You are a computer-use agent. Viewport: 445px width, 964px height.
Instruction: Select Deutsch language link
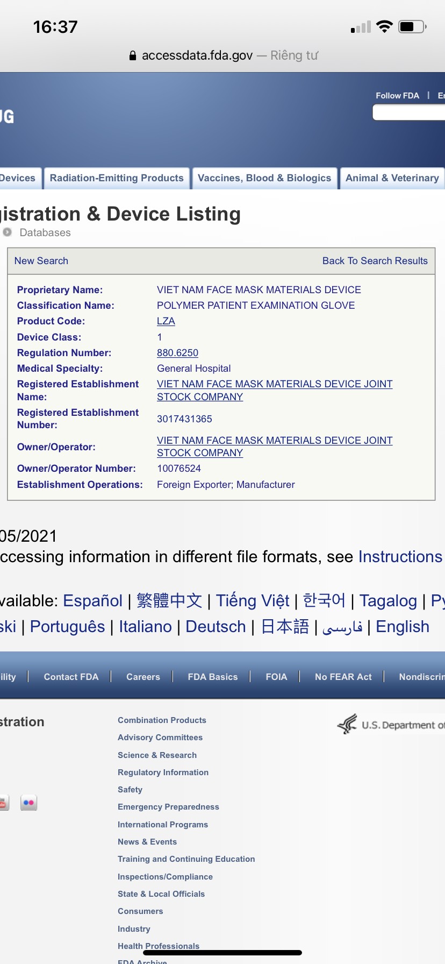[216, 627]
